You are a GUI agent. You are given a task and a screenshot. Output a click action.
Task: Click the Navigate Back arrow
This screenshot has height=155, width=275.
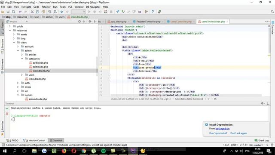(62, 12)
